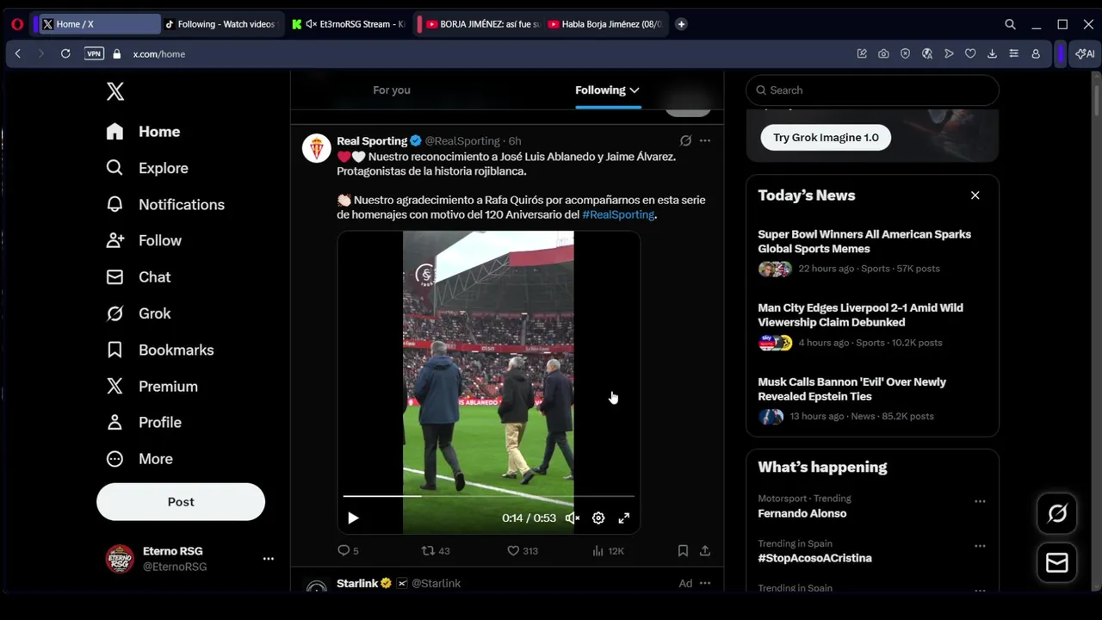The image size is (1102, 620).
Task: Open Notifications from the sidebar
Action: (x=164, y=204)
